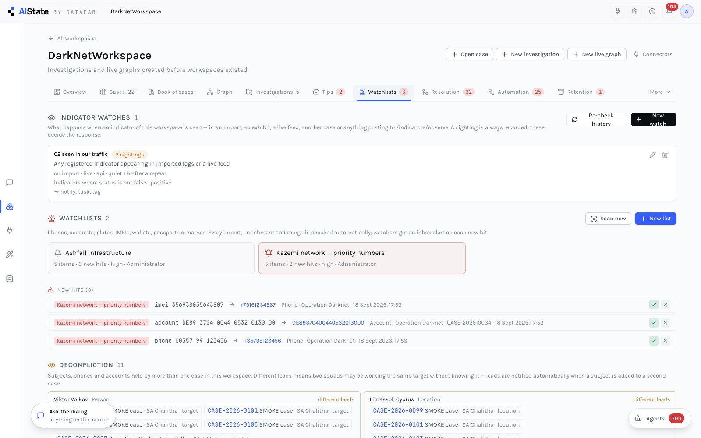Select the Ashfall infrastructure watchlist card
Screen dimensions: 701x438
(151, 258)
